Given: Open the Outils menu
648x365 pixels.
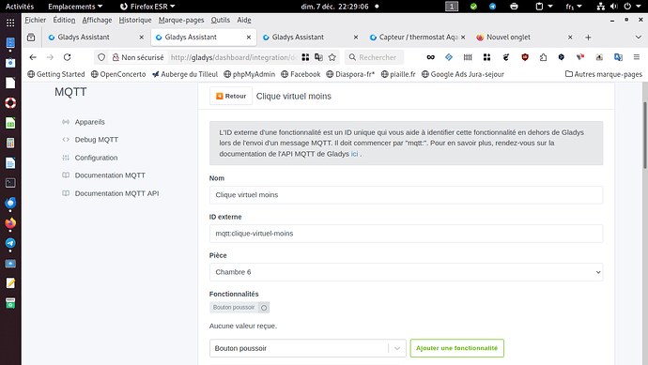Looking at the screenshot, I should click(221, 20).
